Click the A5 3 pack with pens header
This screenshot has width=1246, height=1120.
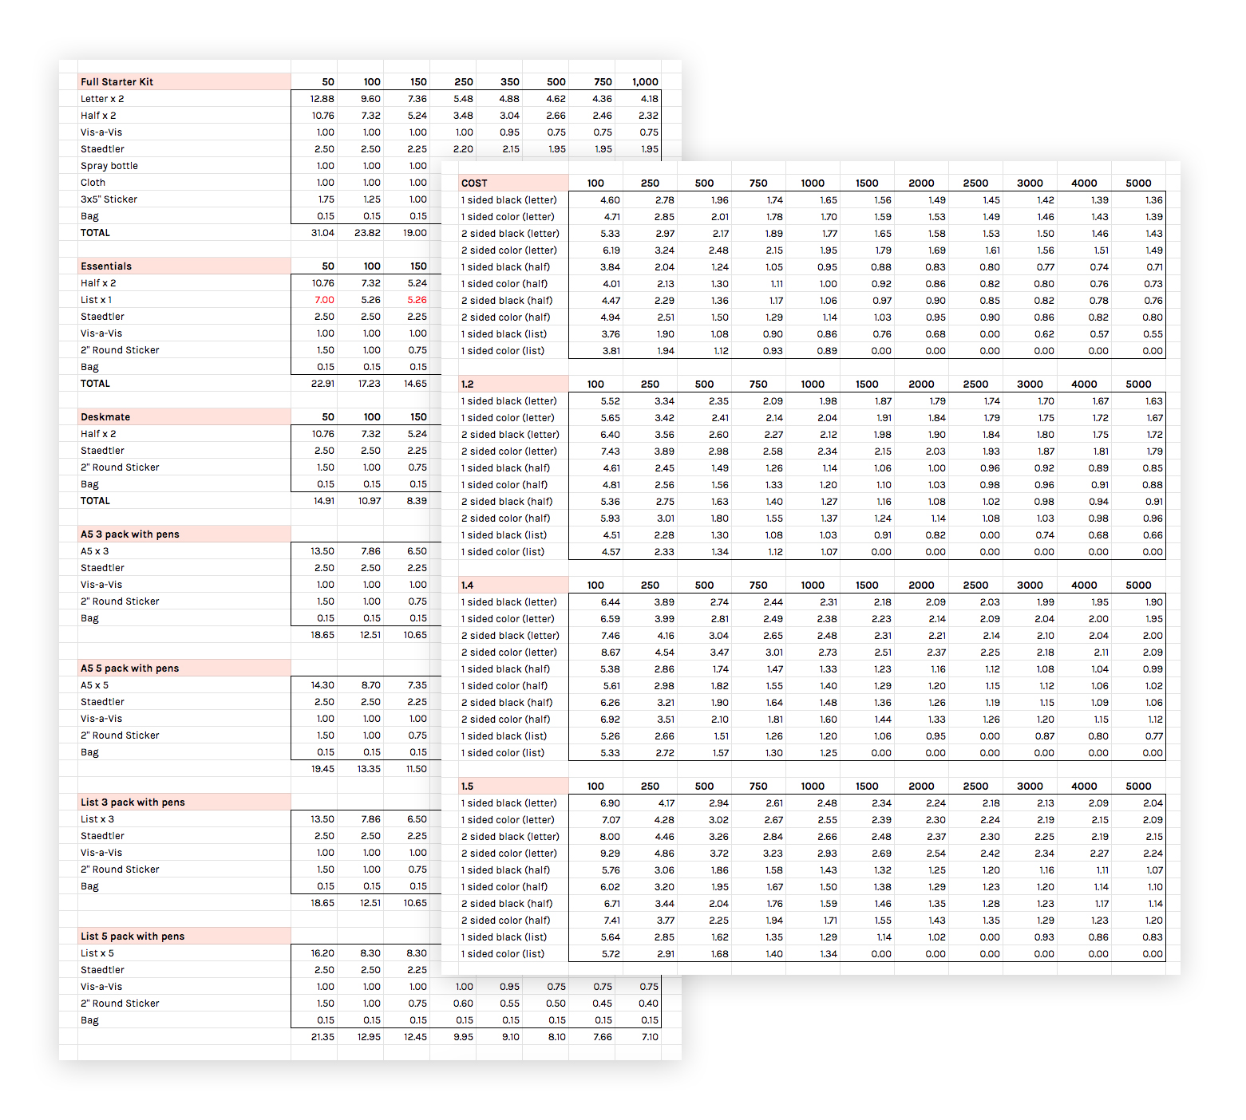click(184, 534)
